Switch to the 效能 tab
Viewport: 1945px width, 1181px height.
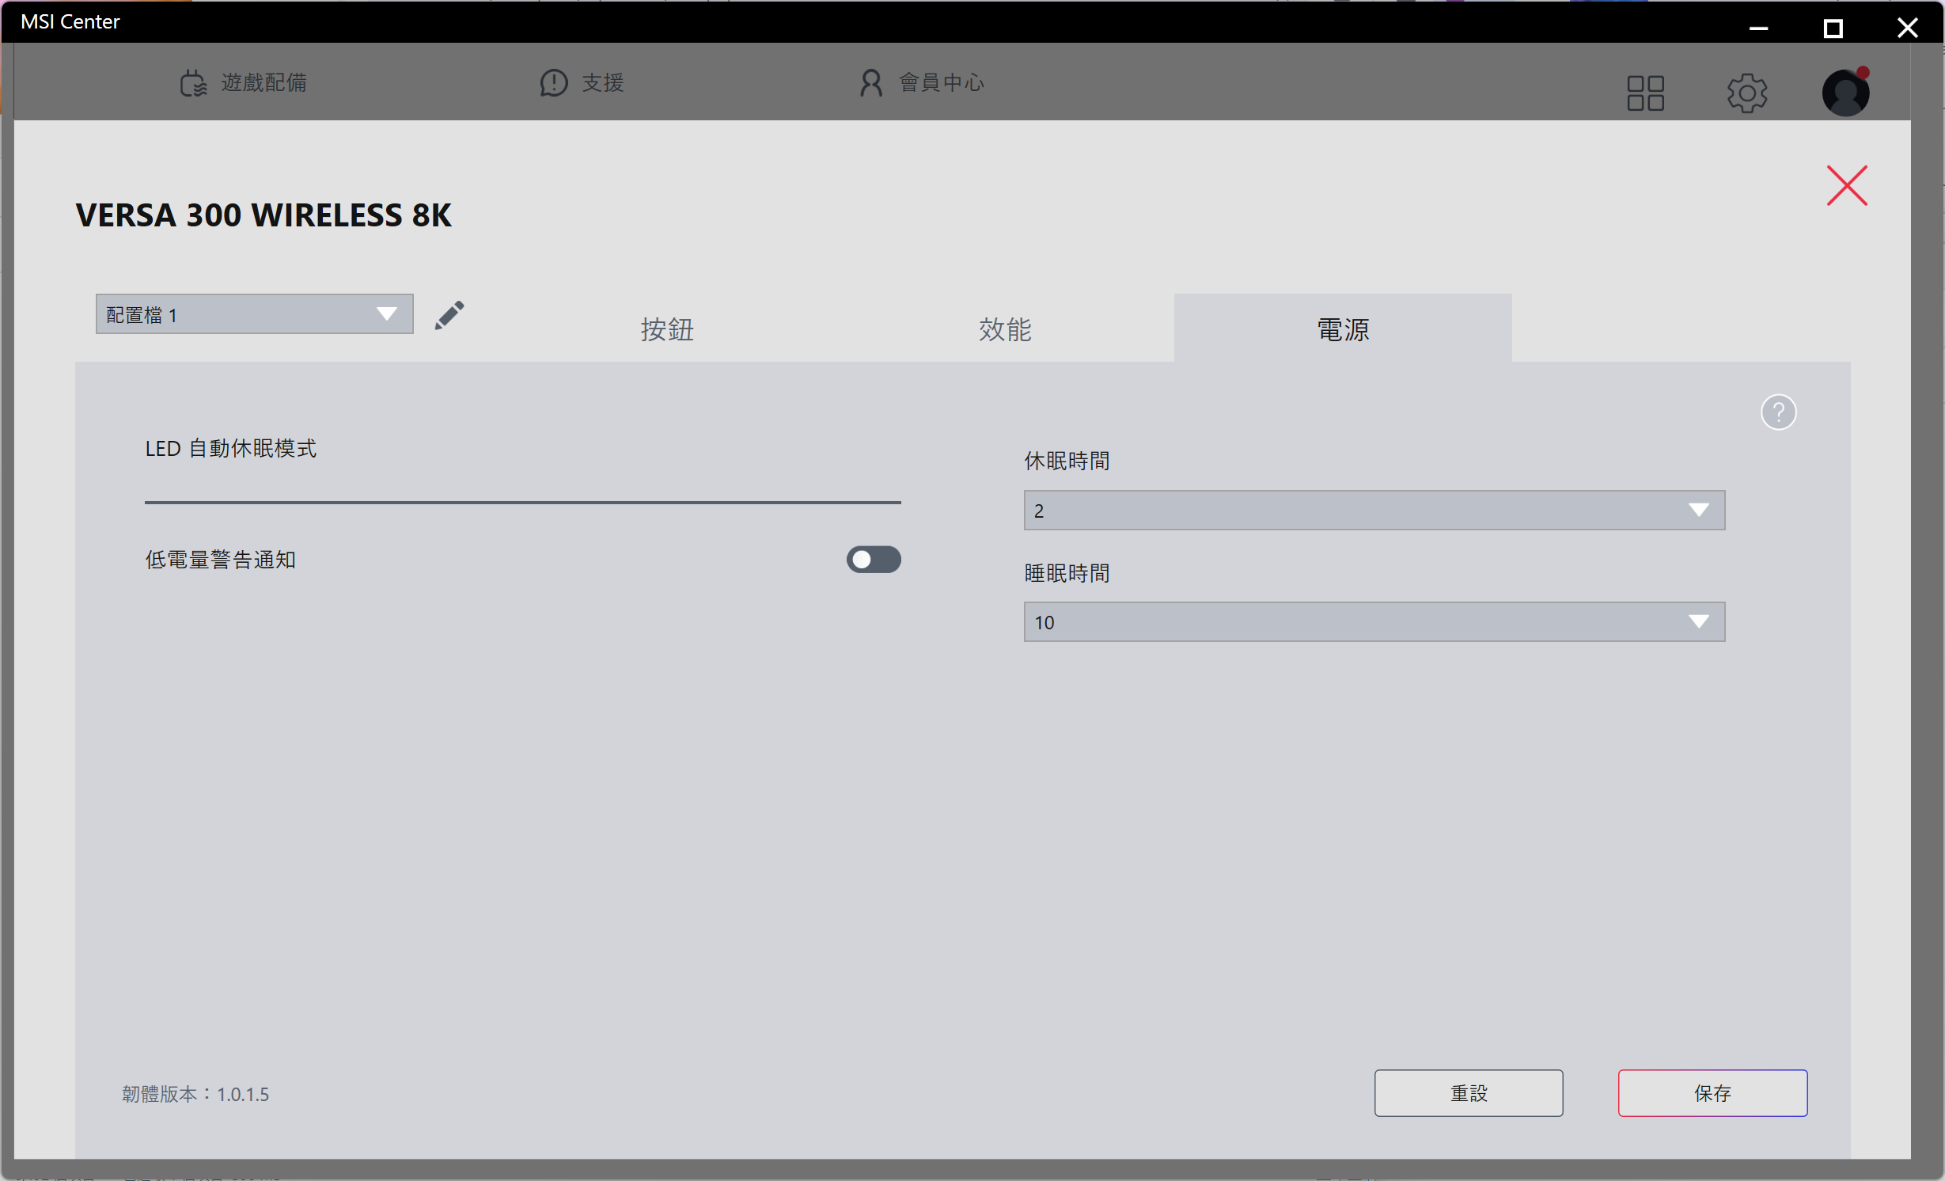click(1005, 328)
